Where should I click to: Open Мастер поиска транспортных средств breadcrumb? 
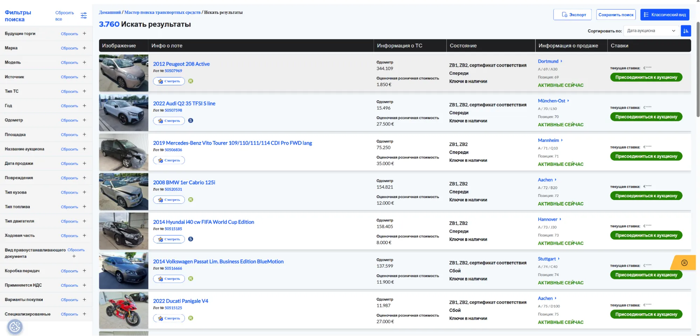coord(162,13)
